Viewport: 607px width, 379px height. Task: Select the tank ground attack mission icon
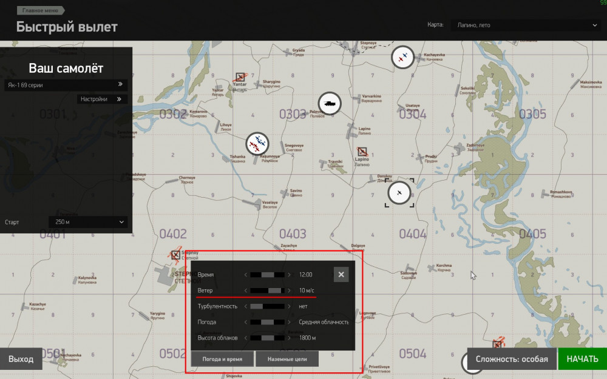(330, 103)
